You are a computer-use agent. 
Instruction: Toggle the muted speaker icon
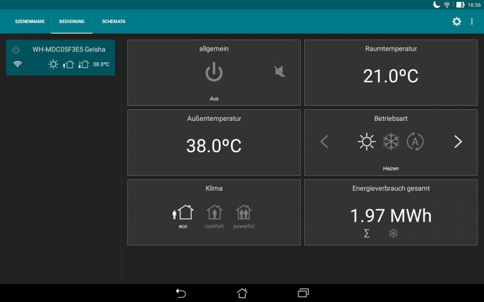point(280,72)
